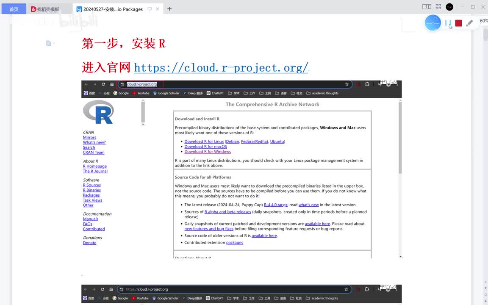Click the bookmark star in the bottom browser screenshot
The image size is (488, 305).
coord(346,289)
